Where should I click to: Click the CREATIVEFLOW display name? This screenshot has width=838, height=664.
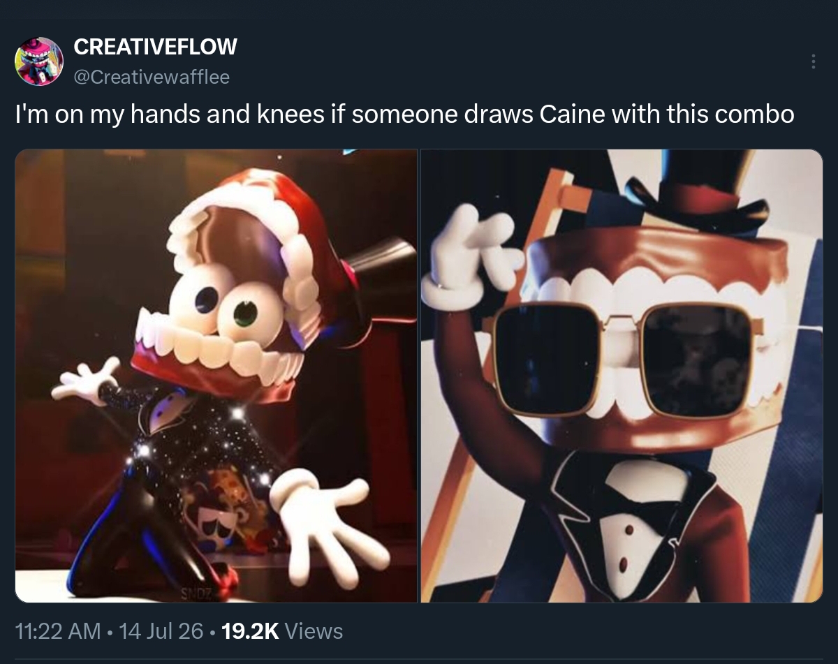click(155, 47)
